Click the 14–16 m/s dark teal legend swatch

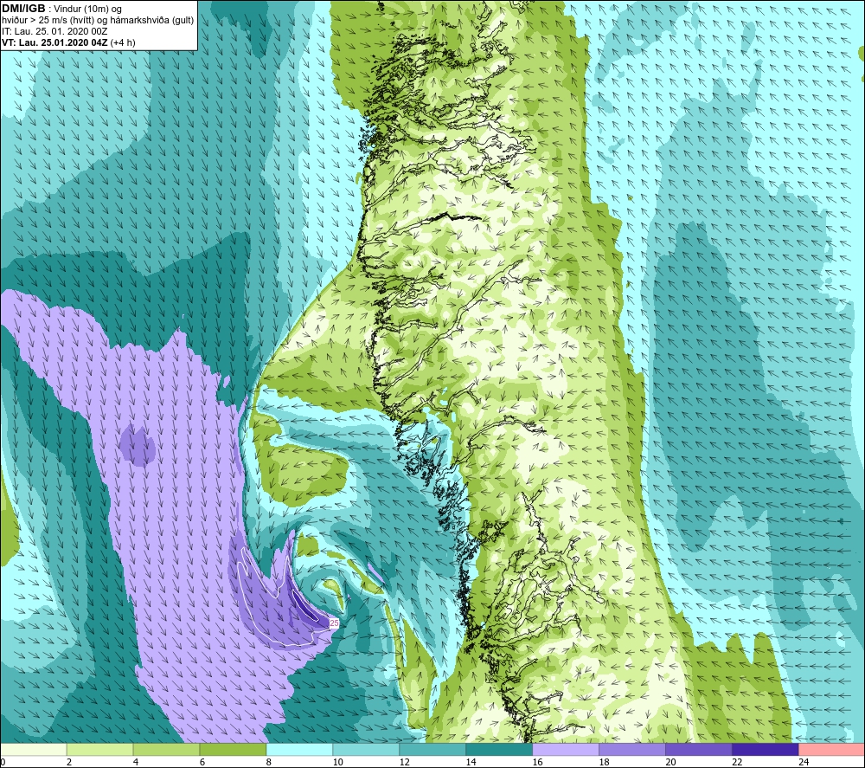(x=499, y=750)
